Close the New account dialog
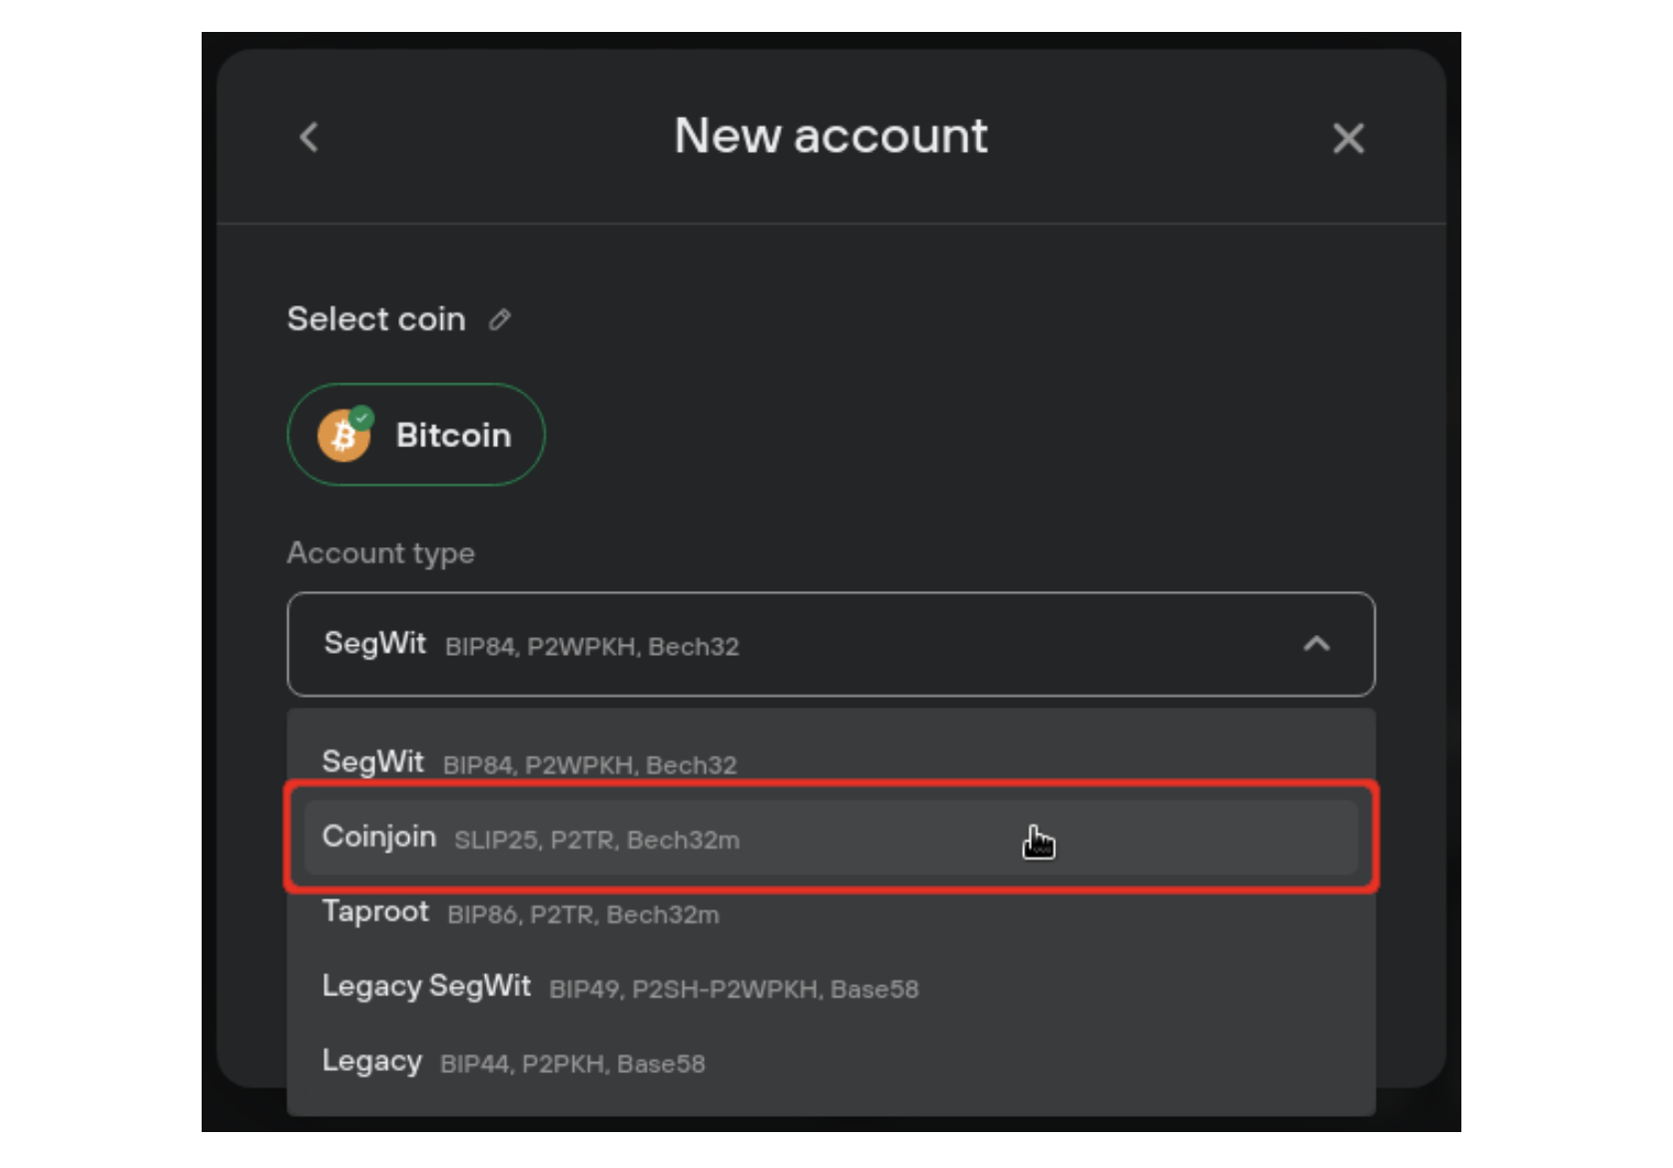This screenshot has height=1168, width=1673. click(1349, 139)
